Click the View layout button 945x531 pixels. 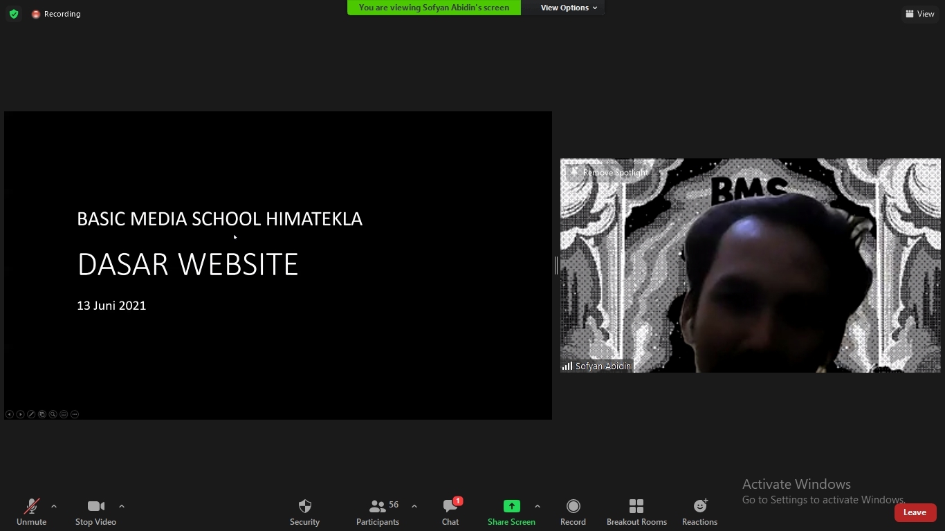click(x=920, y=14)
